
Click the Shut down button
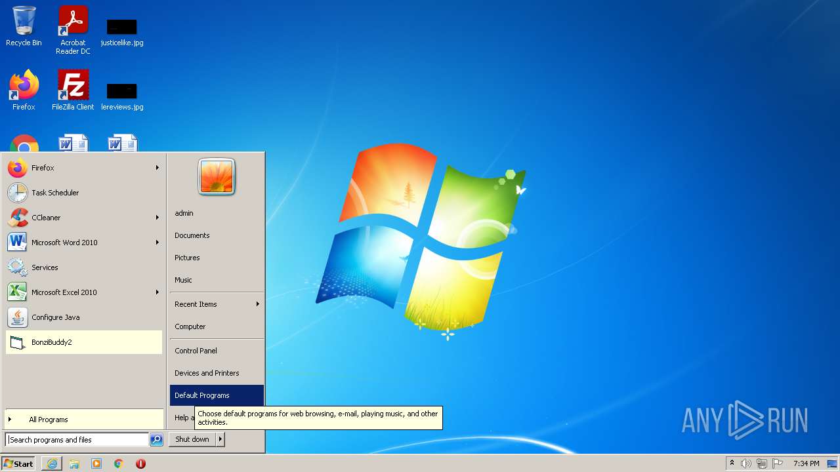192,439
